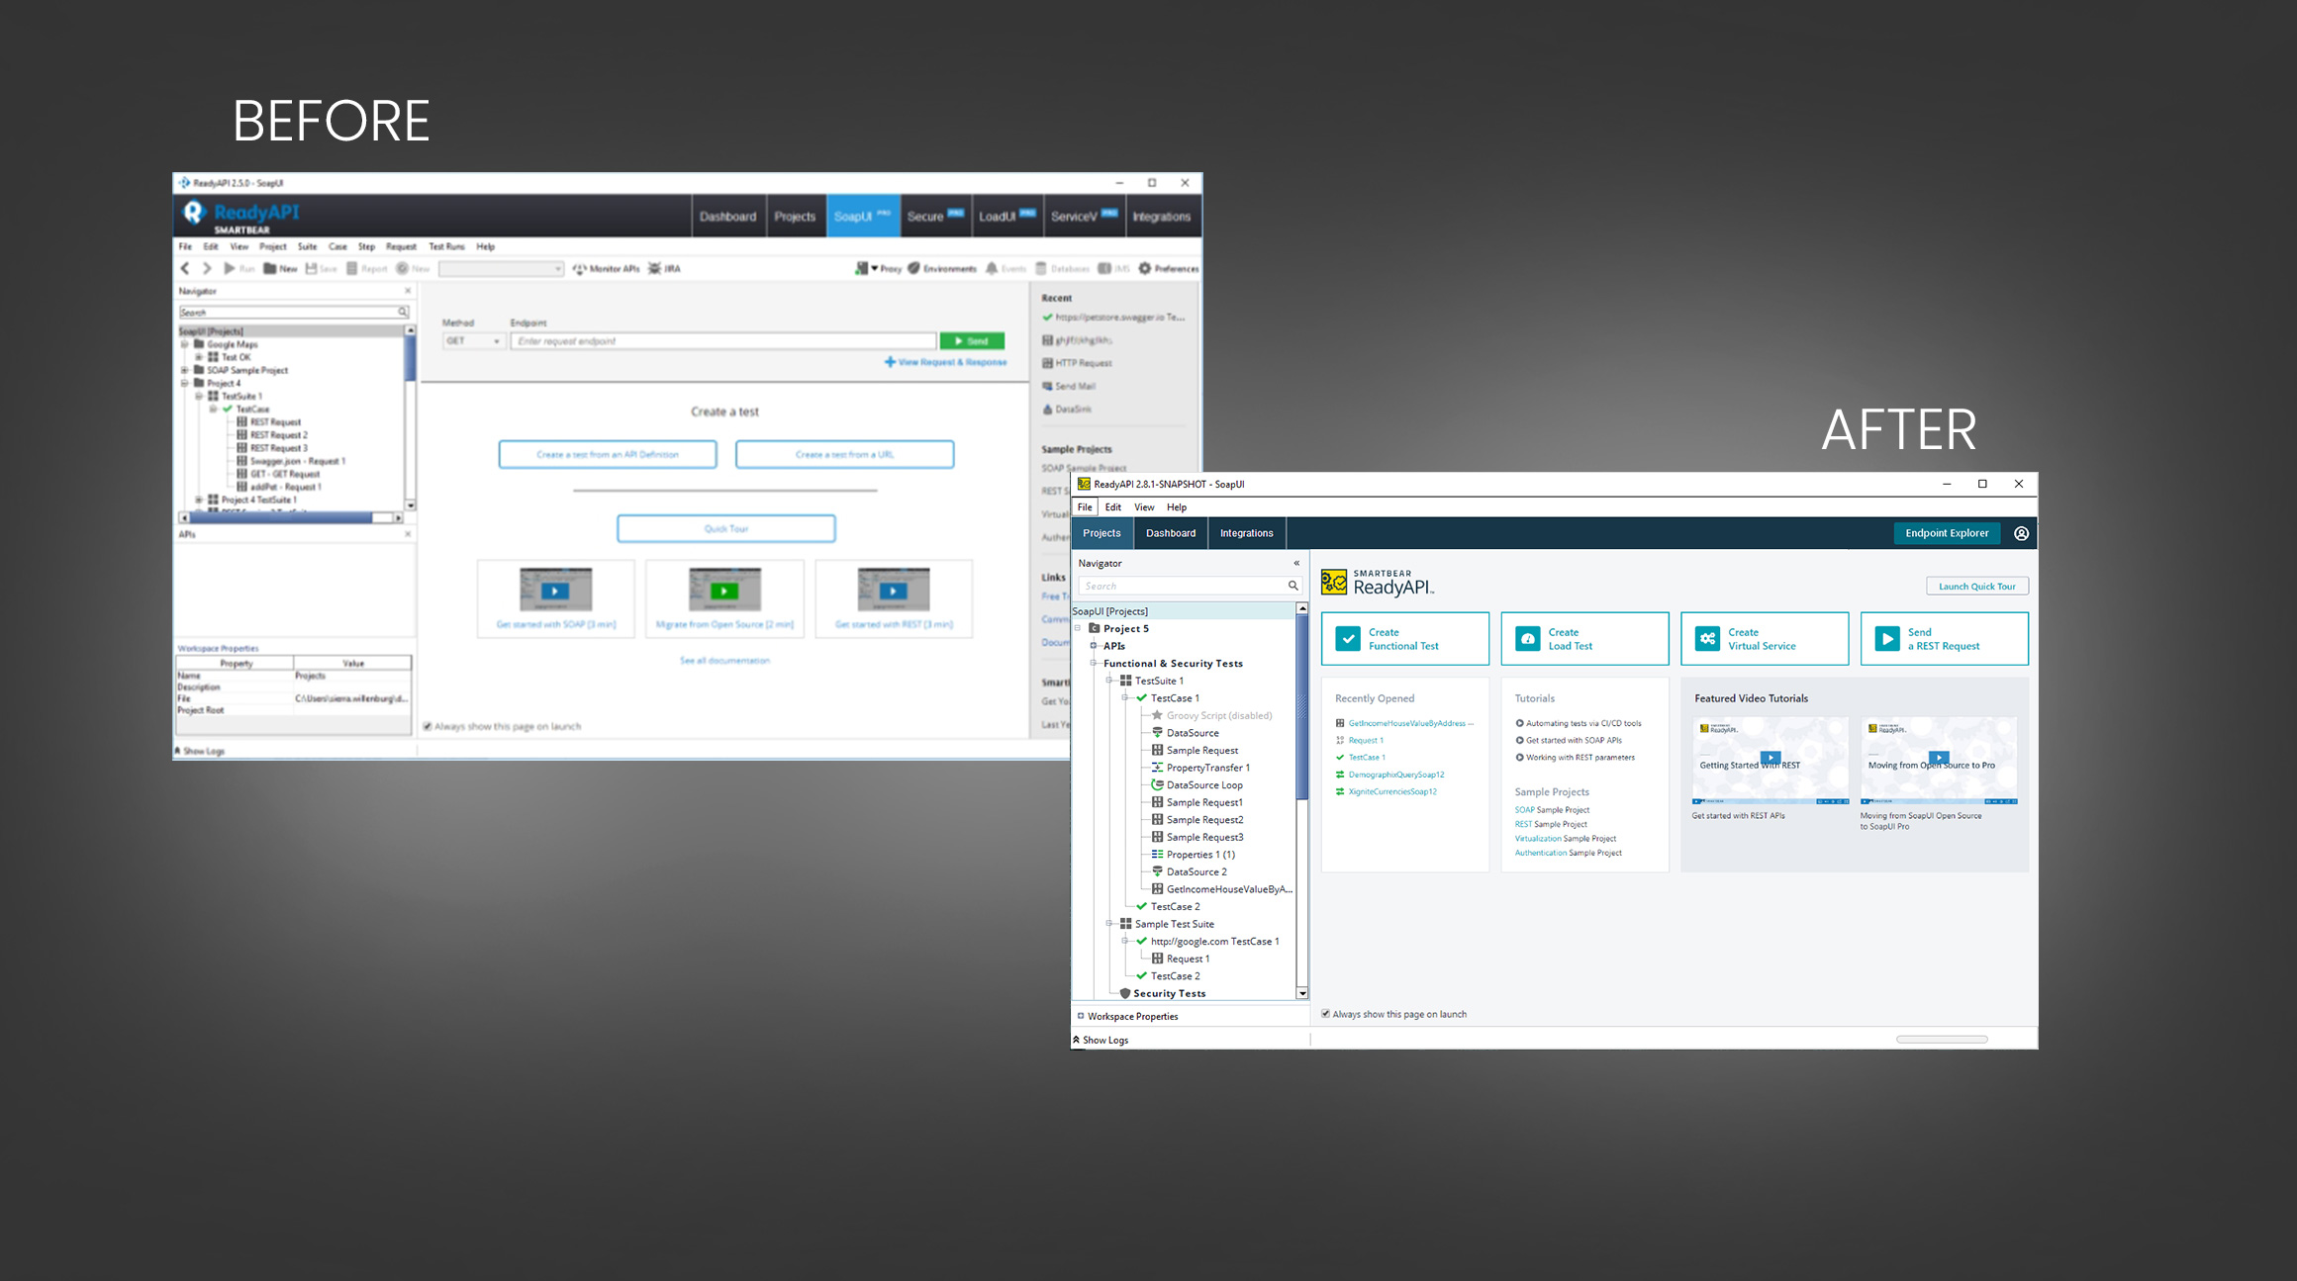Switch to the Secure tab in BEFORE window
The image size is (2297, 1281).
(935, 216)
